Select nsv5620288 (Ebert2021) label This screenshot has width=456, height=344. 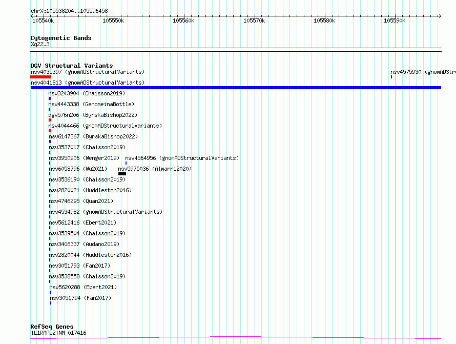pos(83,287)
